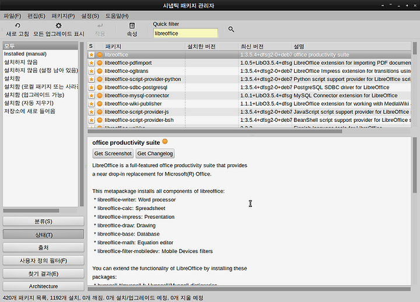Click status checkbox for libreoffice row
Screen dimensions: 420x302
[92, 55]
